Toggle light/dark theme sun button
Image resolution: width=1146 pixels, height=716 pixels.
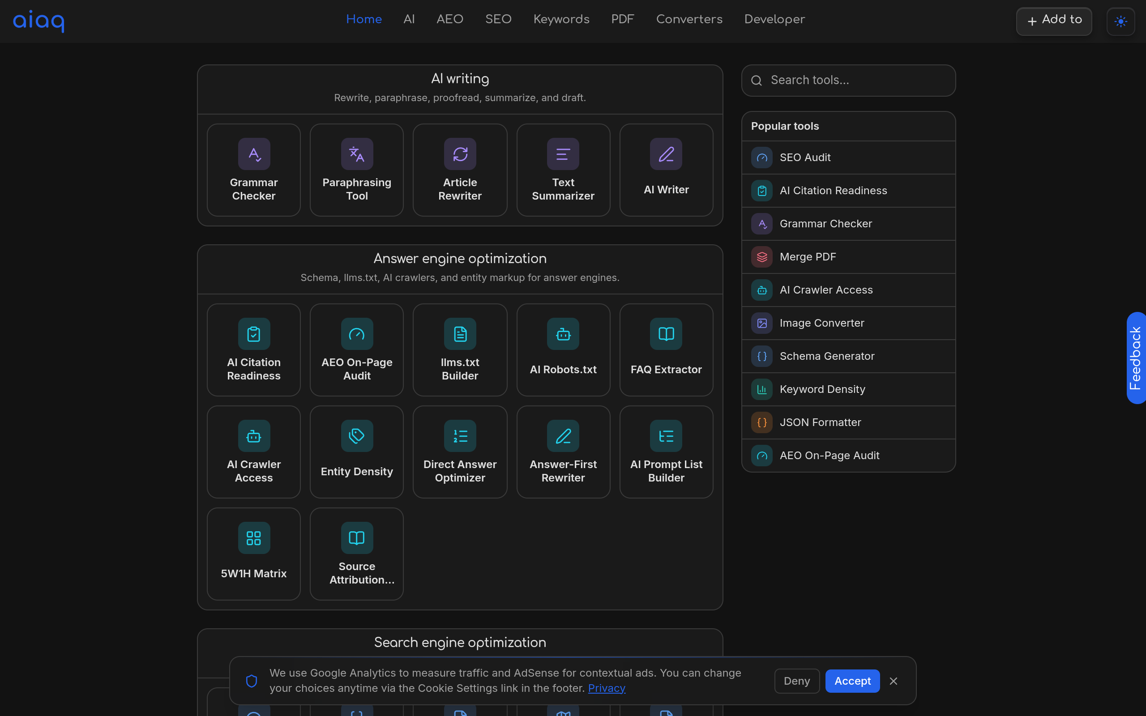(x=1120, y=21)
